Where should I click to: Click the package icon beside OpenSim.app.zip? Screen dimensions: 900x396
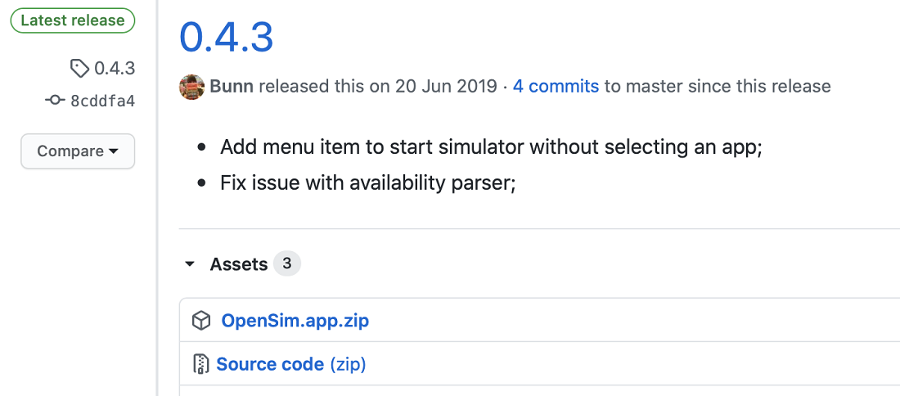coord(201,320)
